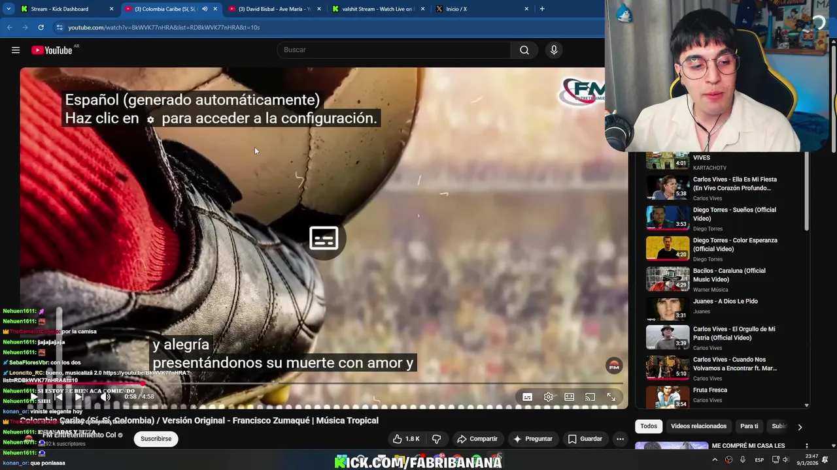Toggle subtitles with the captions button
The width and height of the screenshot is (837, 470).
527,397
